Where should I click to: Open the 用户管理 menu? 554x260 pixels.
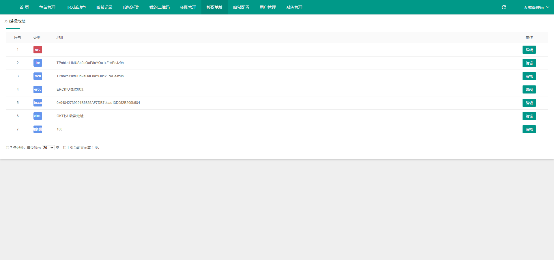268,7
